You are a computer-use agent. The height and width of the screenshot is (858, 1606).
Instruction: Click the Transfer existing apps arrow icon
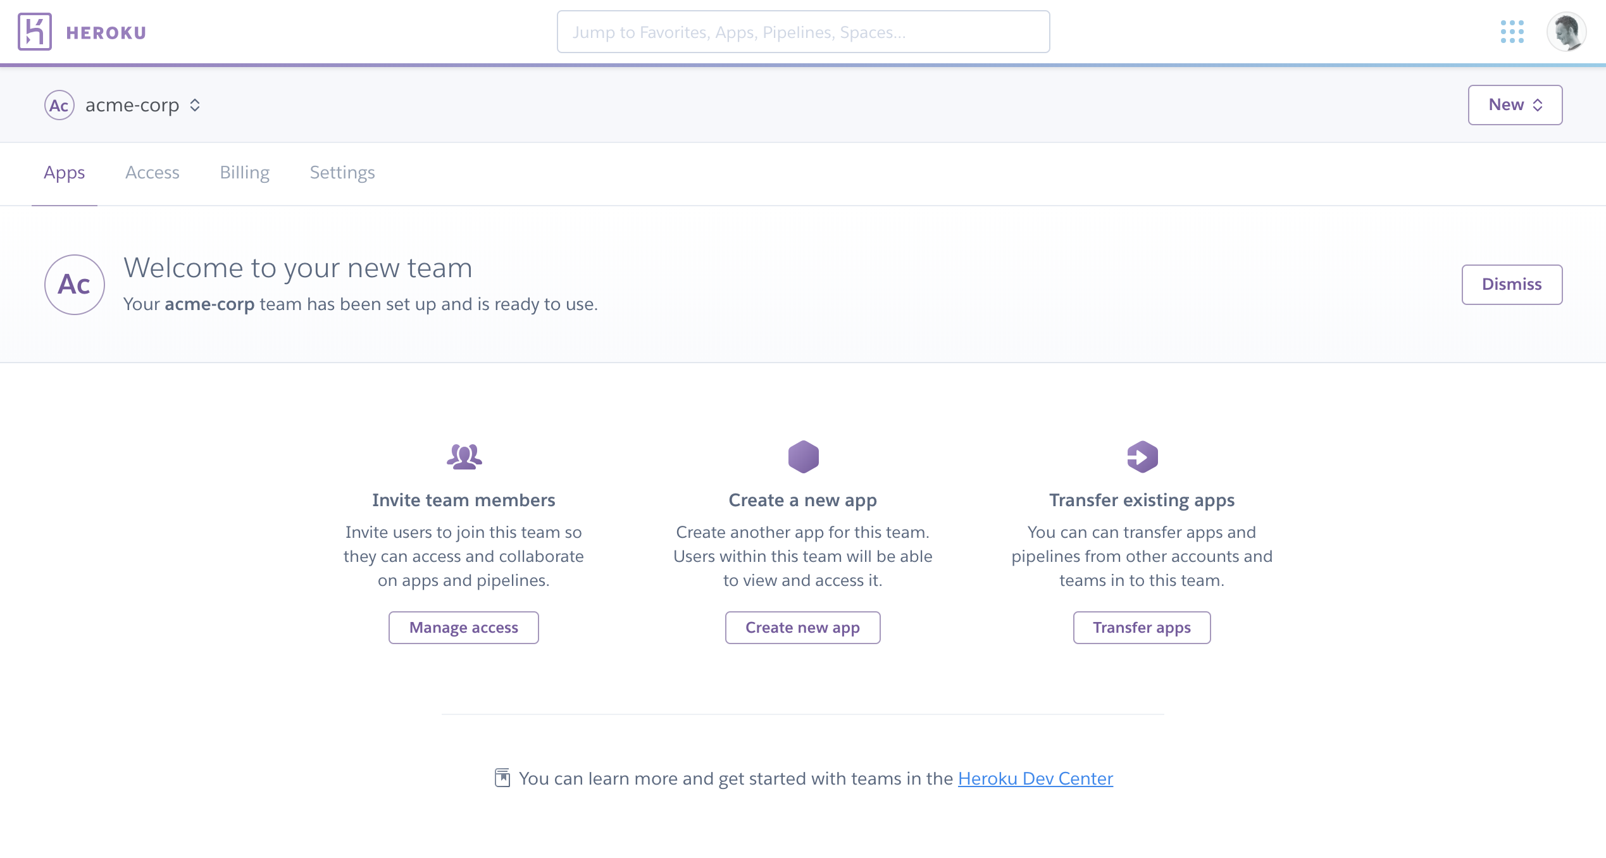coord(1141,457)
